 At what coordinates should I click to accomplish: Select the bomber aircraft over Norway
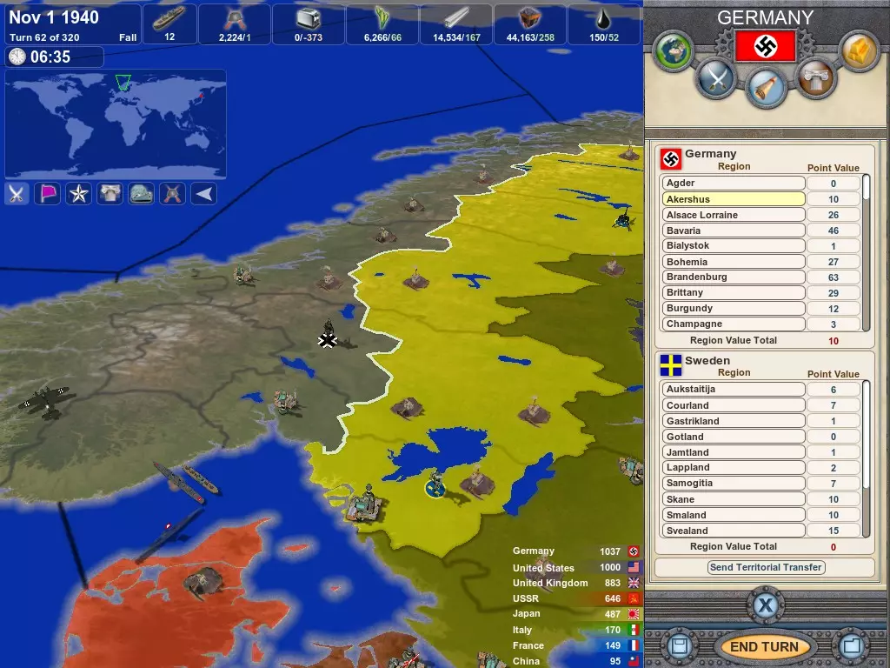pos(45,401)
